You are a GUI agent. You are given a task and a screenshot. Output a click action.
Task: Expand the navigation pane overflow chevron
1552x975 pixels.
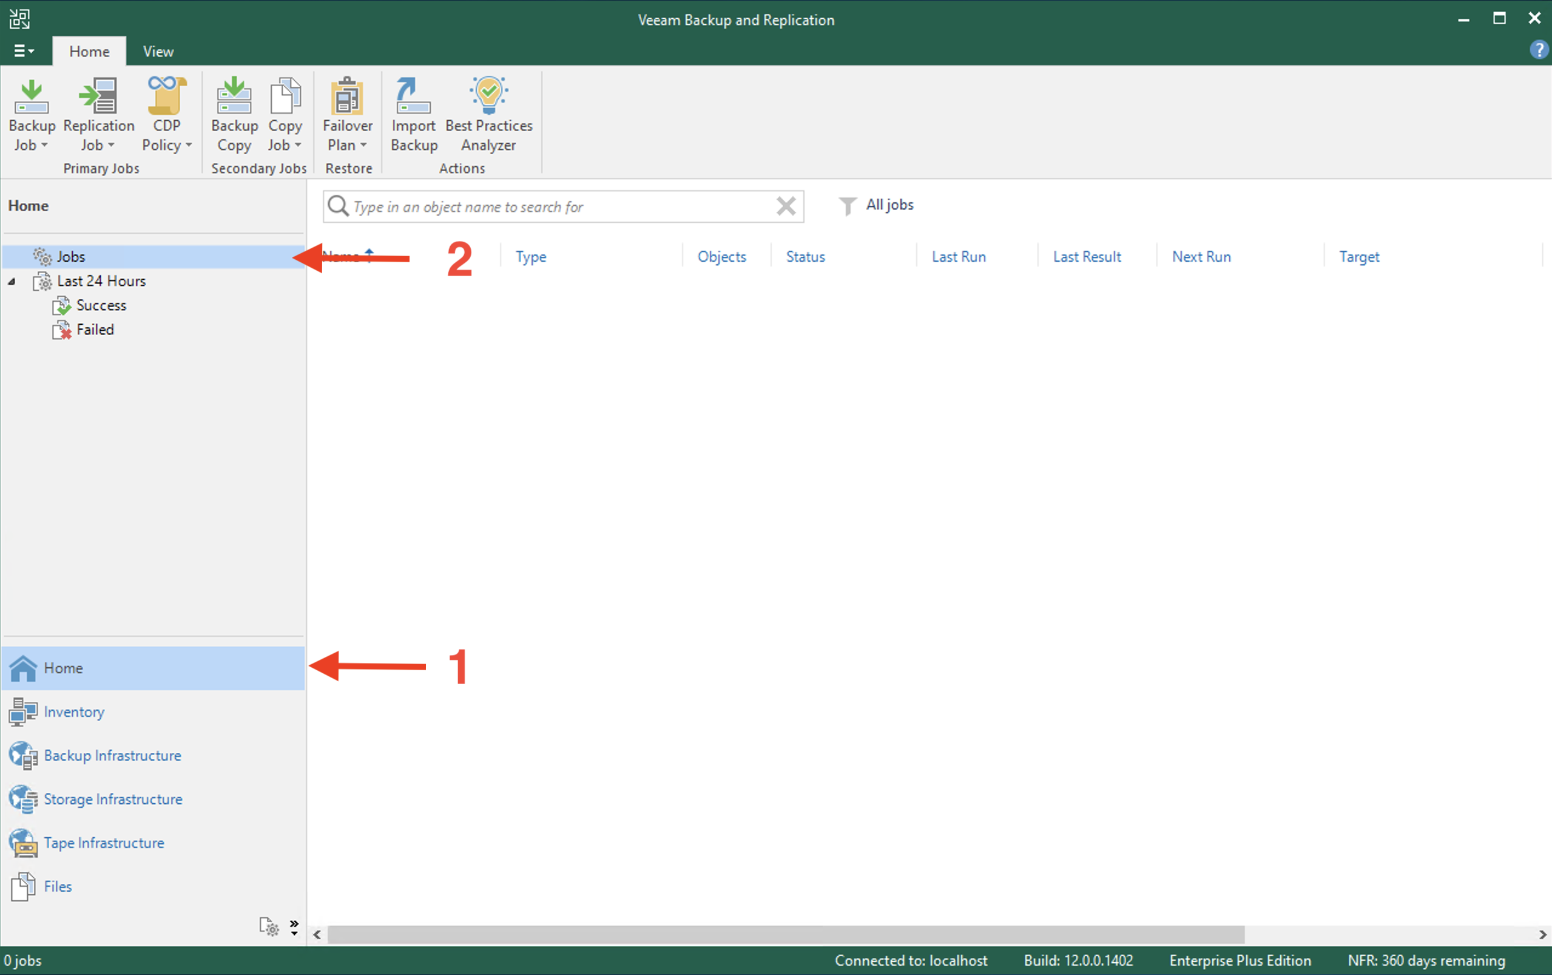294,927
